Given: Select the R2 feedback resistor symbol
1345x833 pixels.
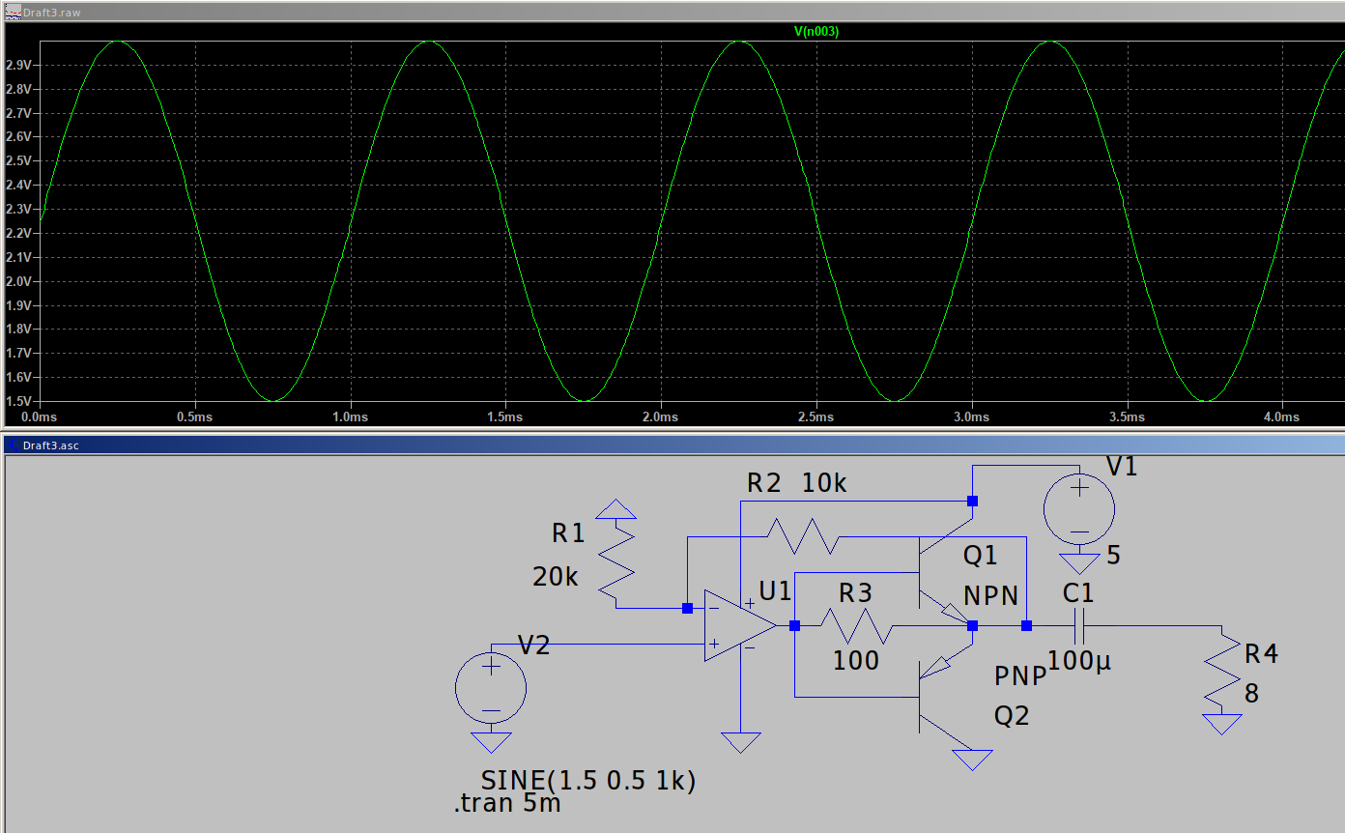Looking at the screenshot, I should [802, 536].
